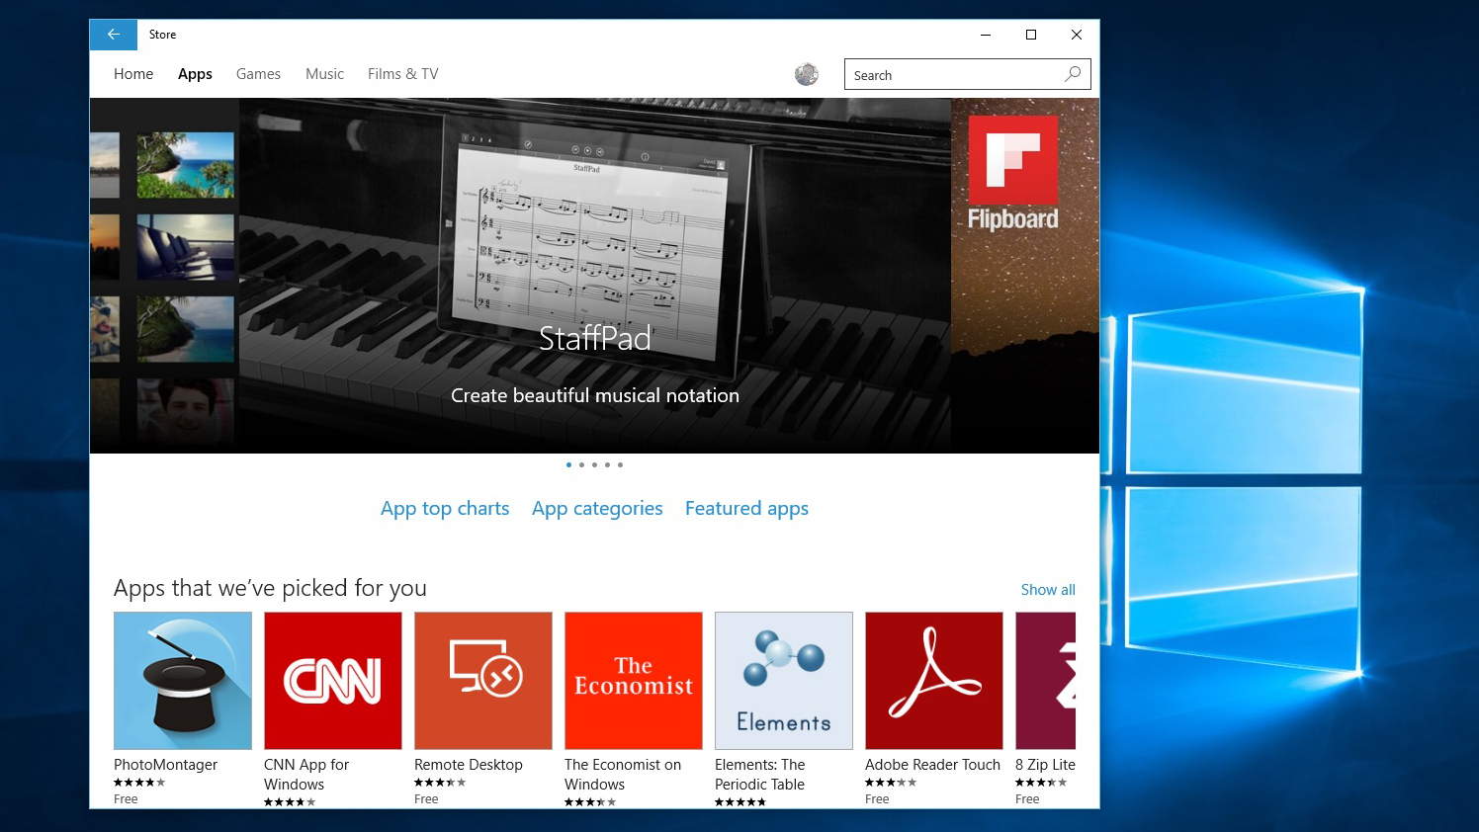1479x832 pixels.
Task: Click the back arrow in the Store
Action: (113, 35)
